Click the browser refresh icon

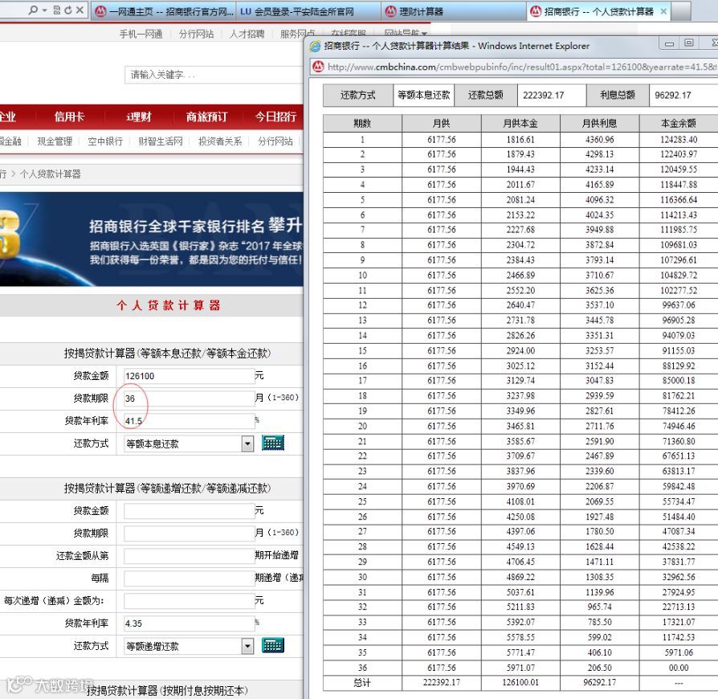click(x=68, y=10)
